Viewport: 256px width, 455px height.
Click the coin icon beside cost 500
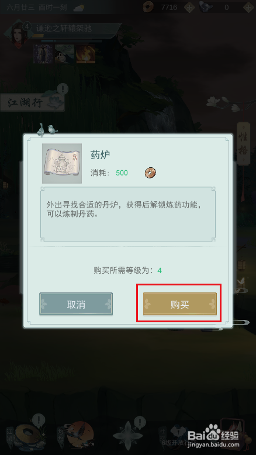point(150,173)
